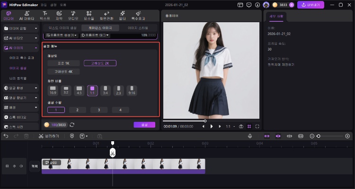Select 표준 1K resolution
This screenshot has height=189, width=355.
pos(63,63)
